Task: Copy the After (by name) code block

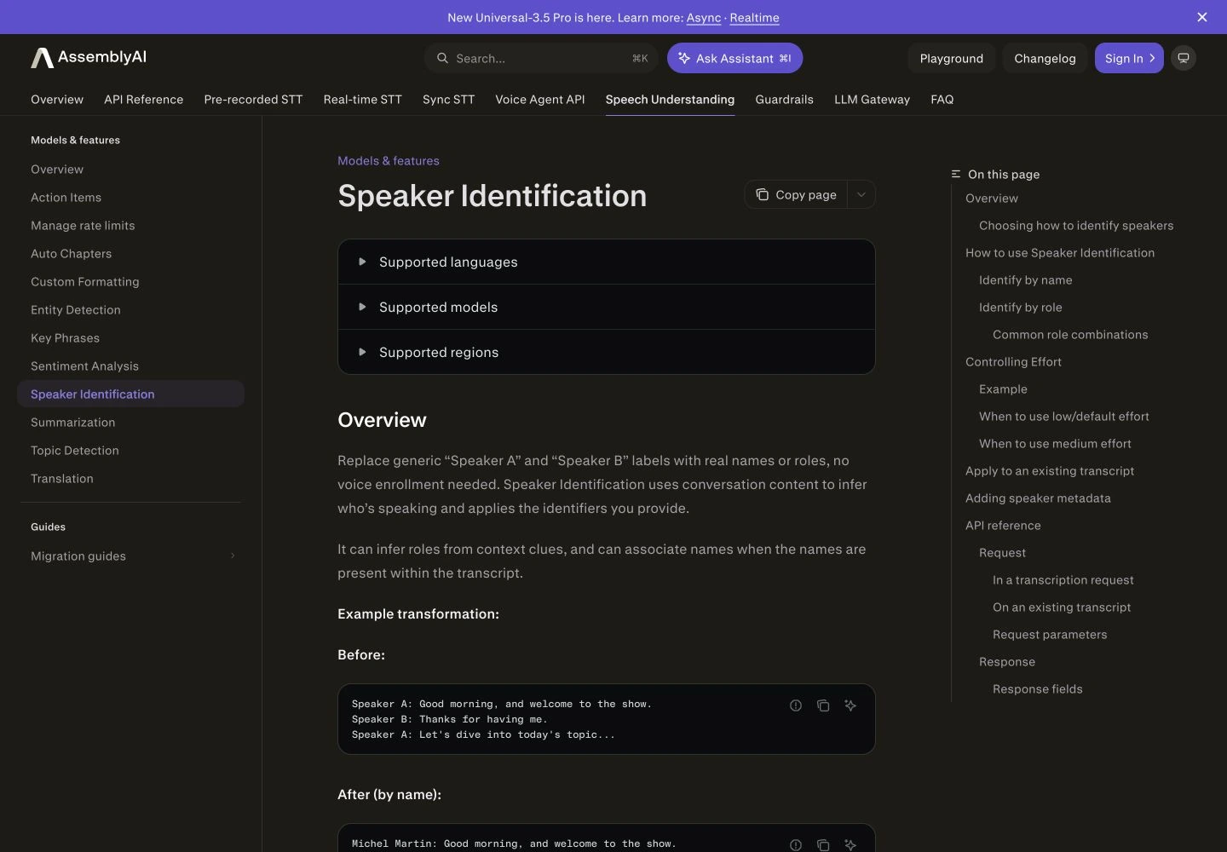Action: tap(823, 844)
